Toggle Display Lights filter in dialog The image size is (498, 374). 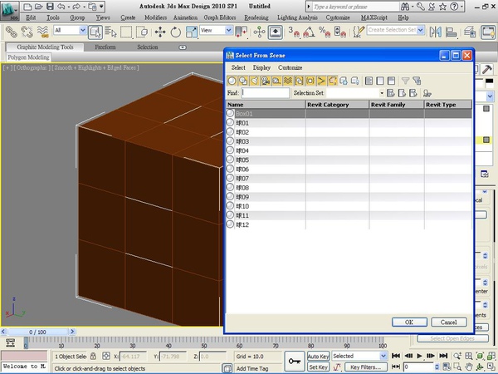point(254,81)
